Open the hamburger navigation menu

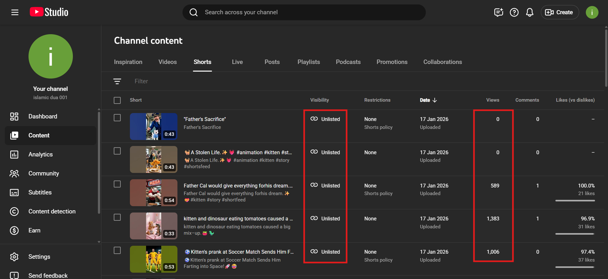pyautogui.click(x=15, y=12)
